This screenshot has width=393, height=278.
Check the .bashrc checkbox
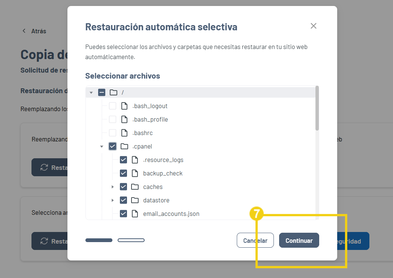pyautogui.click(x=112, y=133)
